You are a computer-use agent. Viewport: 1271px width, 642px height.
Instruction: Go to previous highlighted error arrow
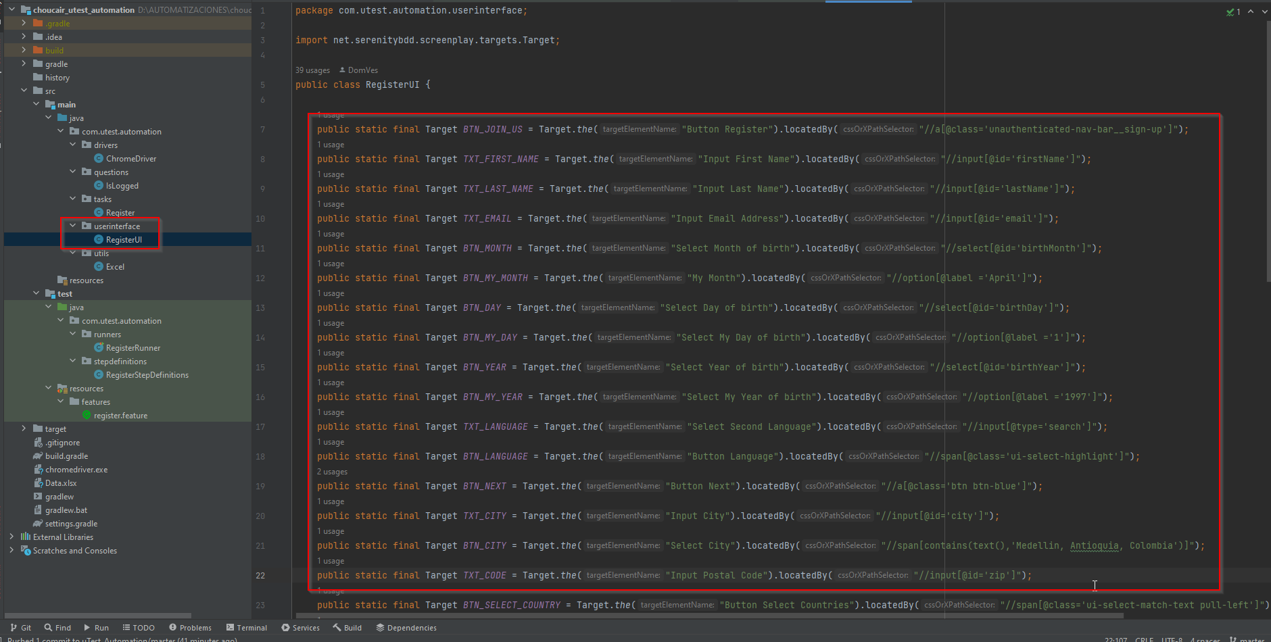(x=1251, y=11)
